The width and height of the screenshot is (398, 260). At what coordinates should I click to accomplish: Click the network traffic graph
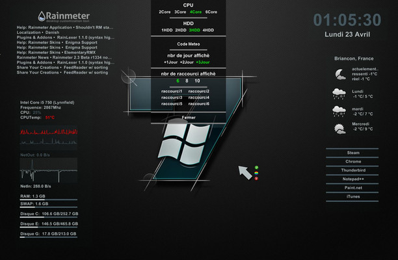49,170
